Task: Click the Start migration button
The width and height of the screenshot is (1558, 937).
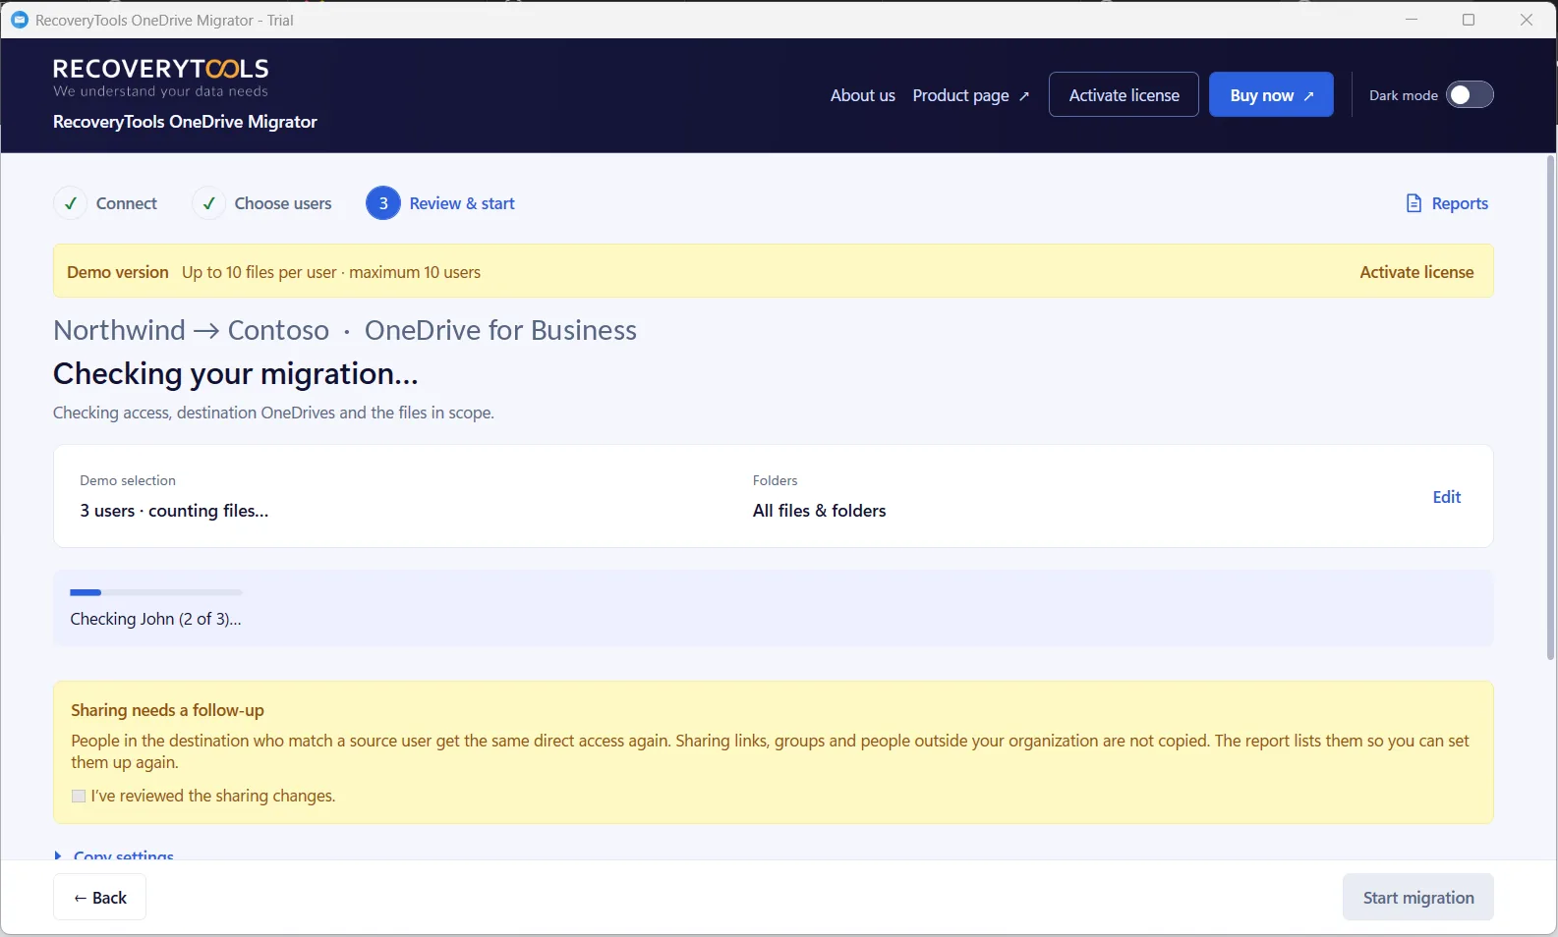Action: pyautogui.click(x=1417, y=897)
